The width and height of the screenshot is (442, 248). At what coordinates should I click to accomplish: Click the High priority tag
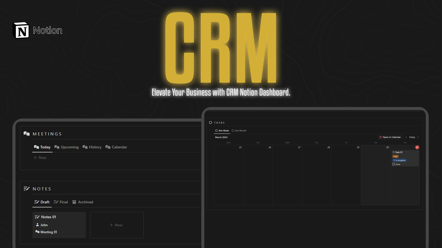[x=395, y=156]
